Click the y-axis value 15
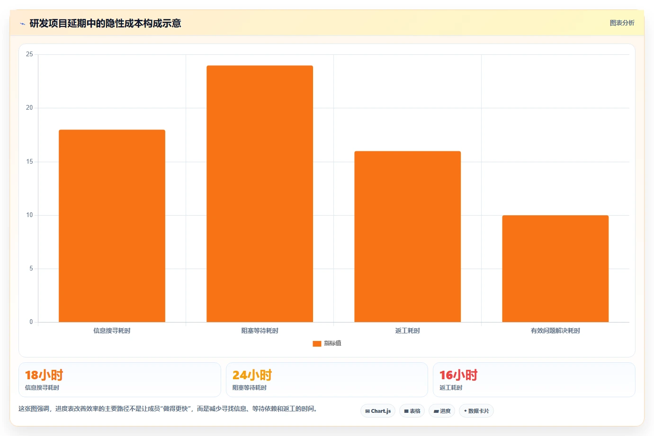 (29, 162)
